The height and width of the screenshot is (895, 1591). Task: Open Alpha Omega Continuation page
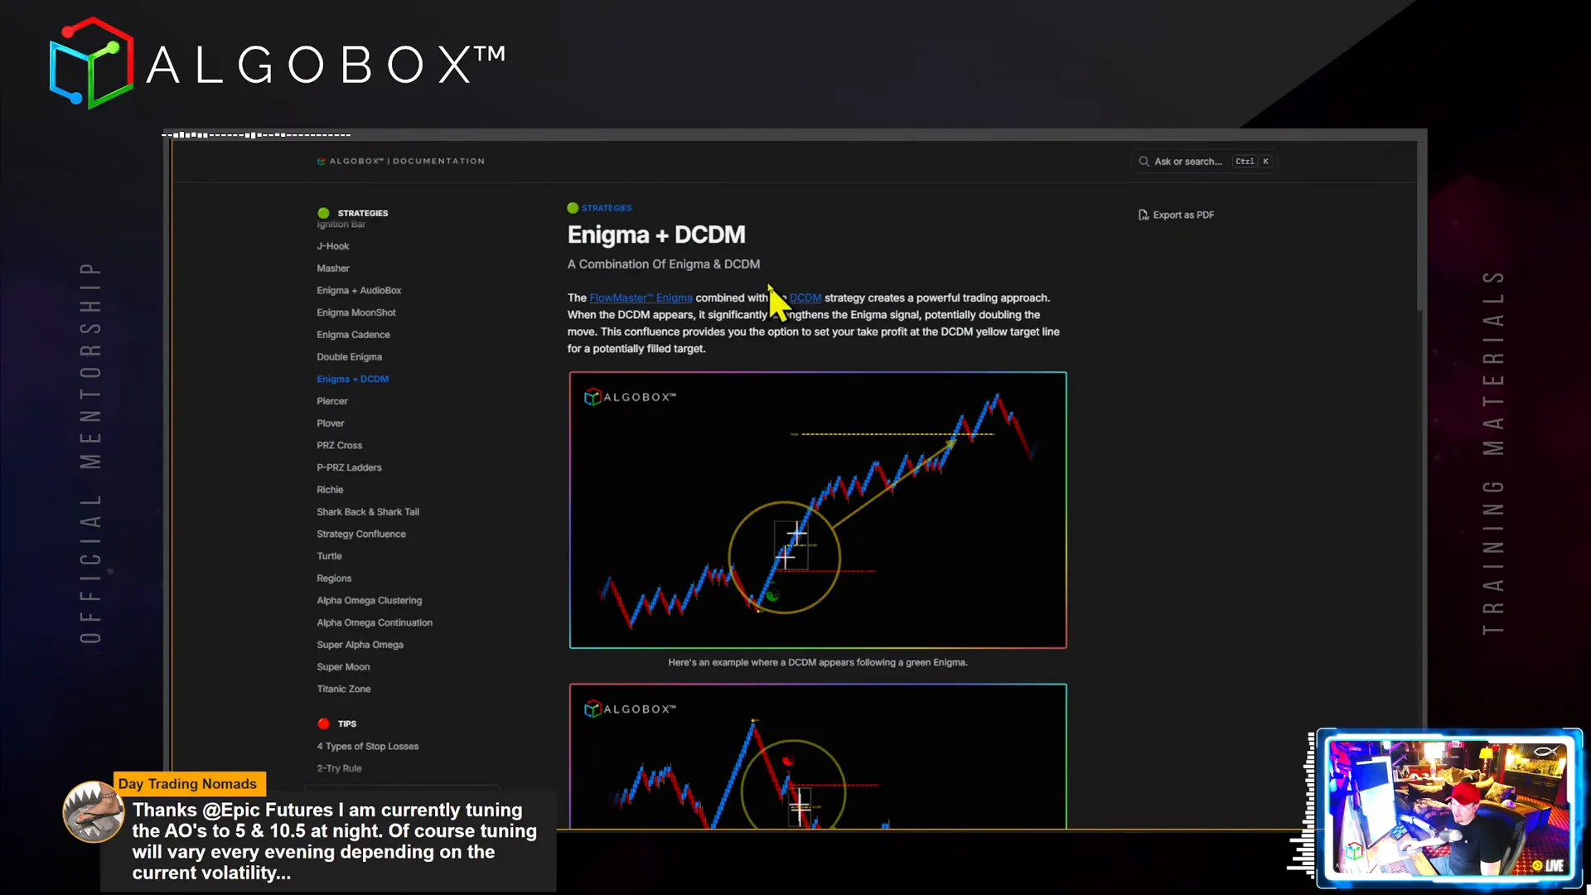[375, 623]
